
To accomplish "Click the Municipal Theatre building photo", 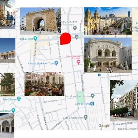I will [x=108, y=55].
